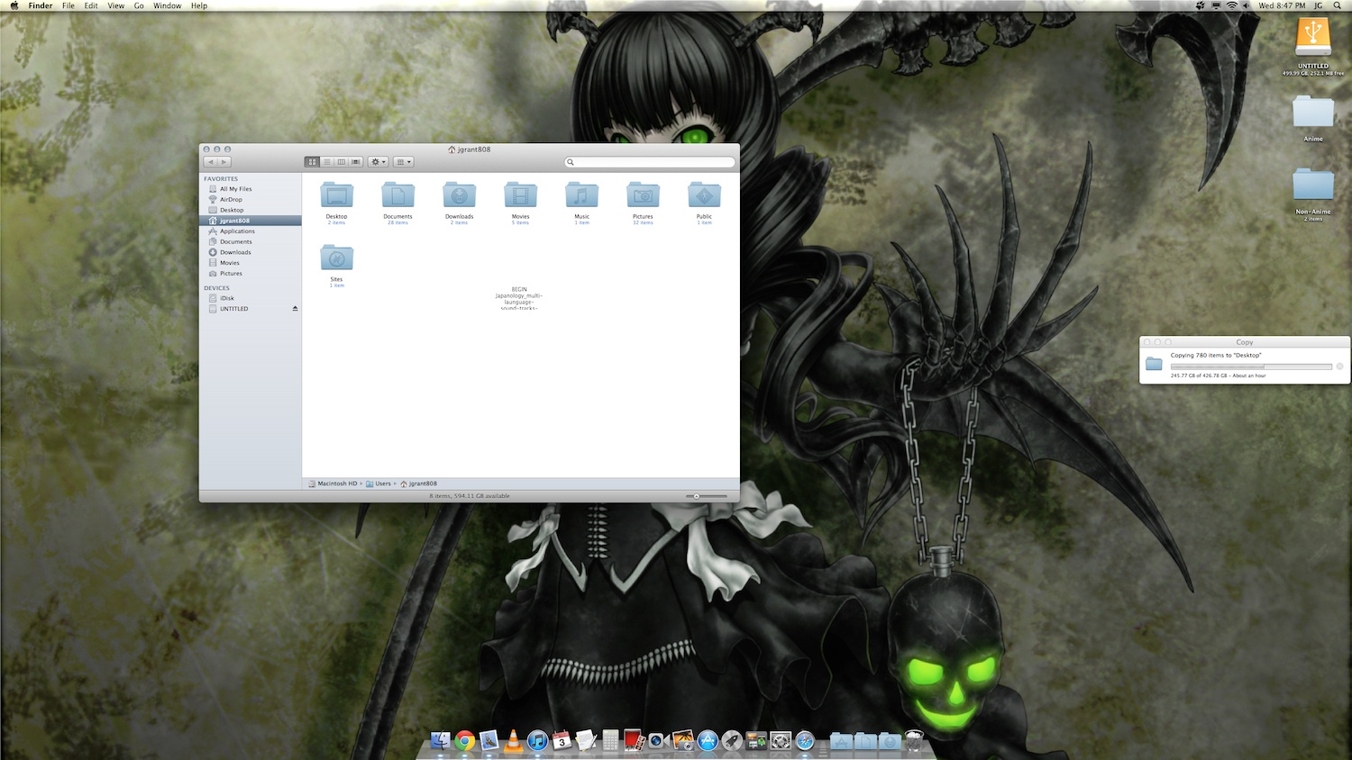Open Calculator in the Dock
The image size is (1352, 760).
[x=610, y=740]
